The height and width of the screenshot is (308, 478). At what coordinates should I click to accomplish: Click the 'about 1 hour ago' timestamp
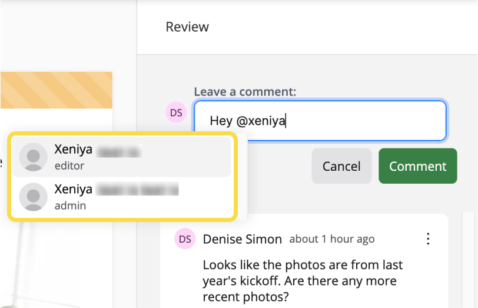[x=331, y=239]
